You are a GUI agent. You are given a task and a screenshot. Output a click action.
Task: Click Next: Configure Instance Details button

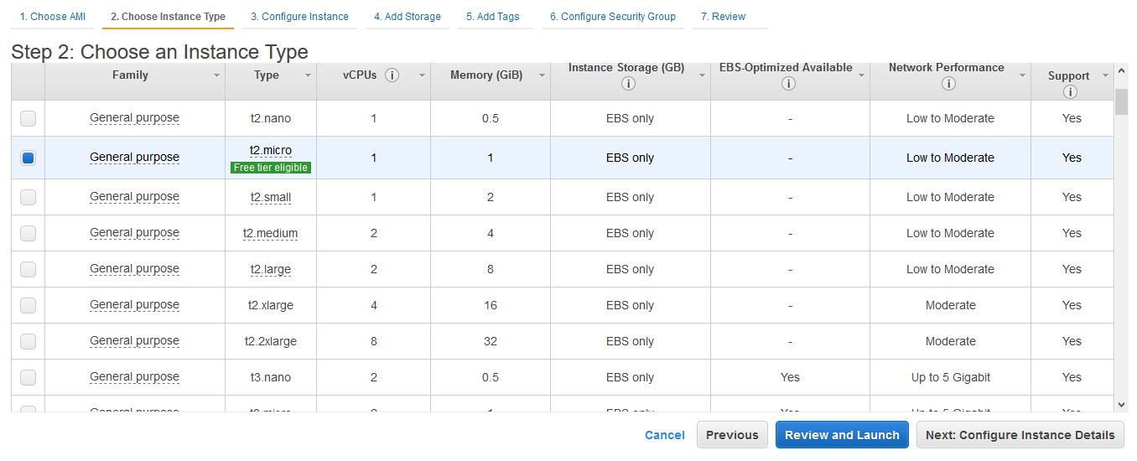(x=1020, y=435)
